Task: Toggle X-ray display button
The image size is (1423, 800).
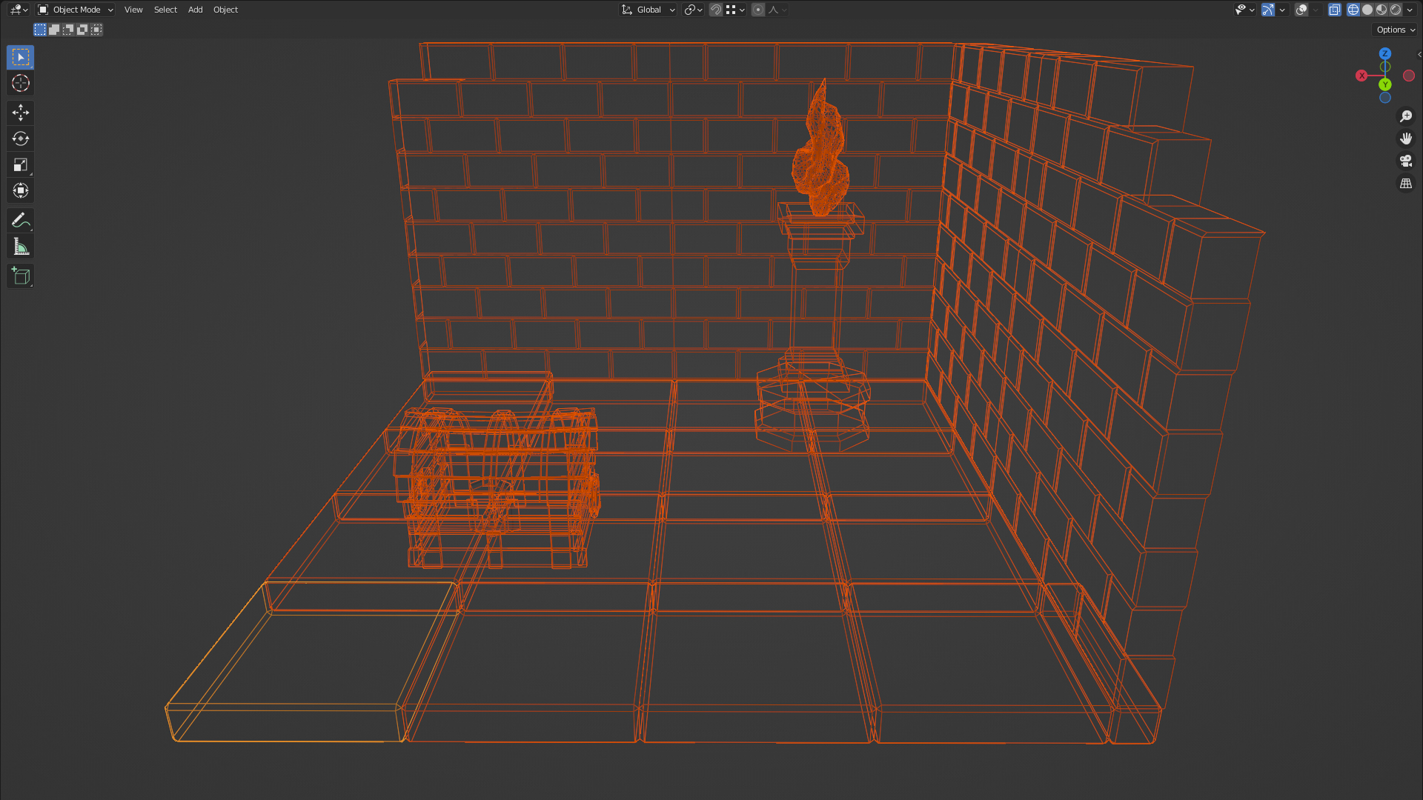Action: (1335, 10)
